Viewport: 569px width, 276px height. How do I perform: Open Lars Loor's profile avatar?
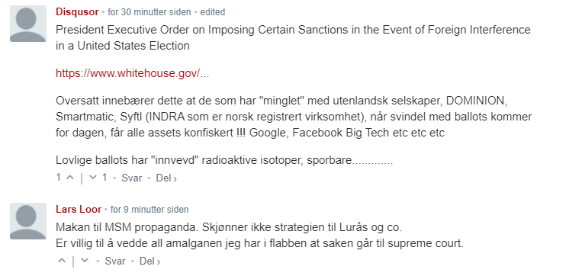(28, 221)
